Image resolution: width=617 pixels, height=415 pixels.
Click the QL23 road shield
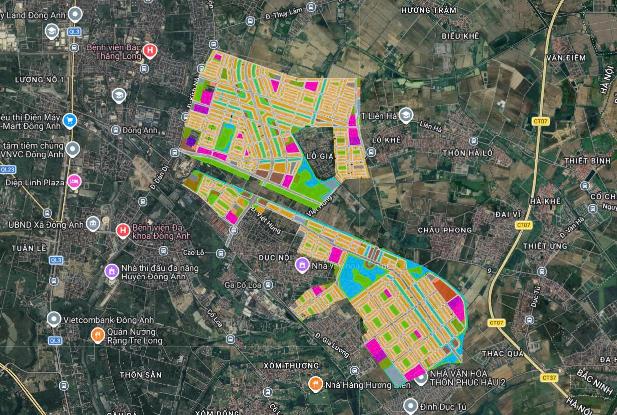pos(7,169)
